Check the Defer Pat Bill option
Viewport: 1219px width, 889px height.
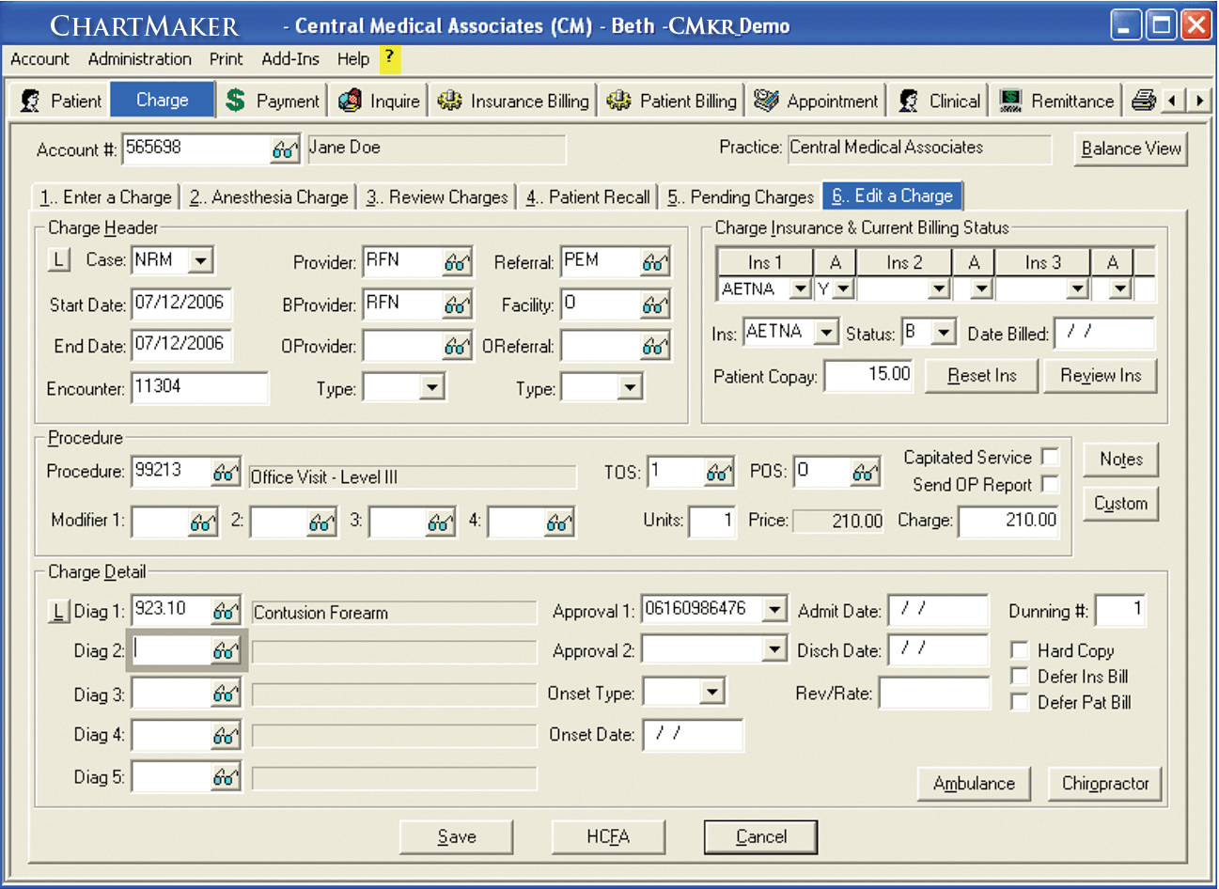click(x=1019, y=702)
